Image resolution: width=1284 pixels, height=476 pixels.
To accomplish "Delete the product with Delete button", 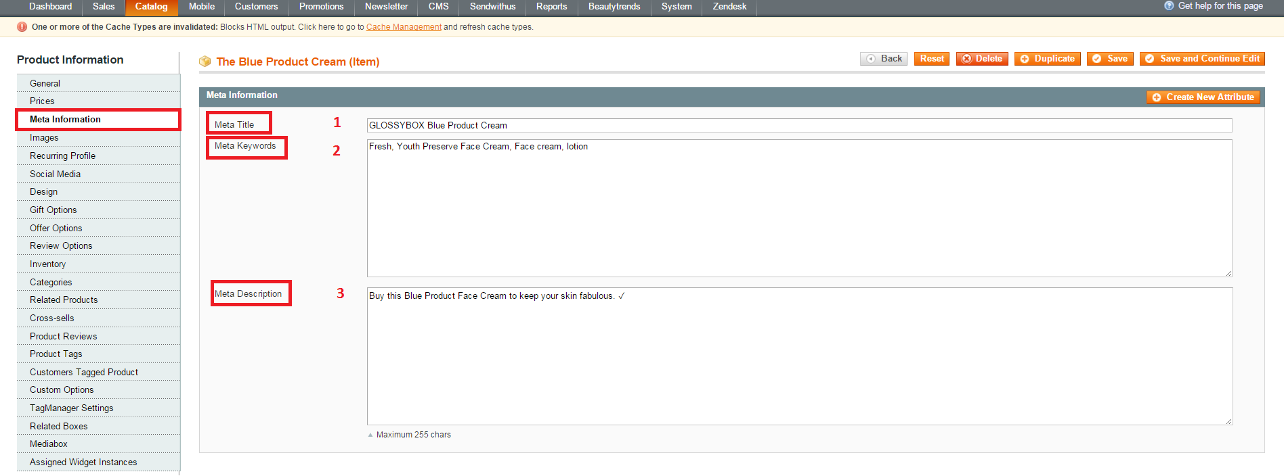I will coord(982,59).
